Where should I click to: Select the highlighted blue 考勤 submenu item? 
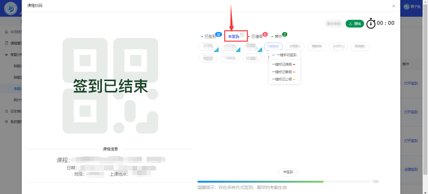[11, 89]
